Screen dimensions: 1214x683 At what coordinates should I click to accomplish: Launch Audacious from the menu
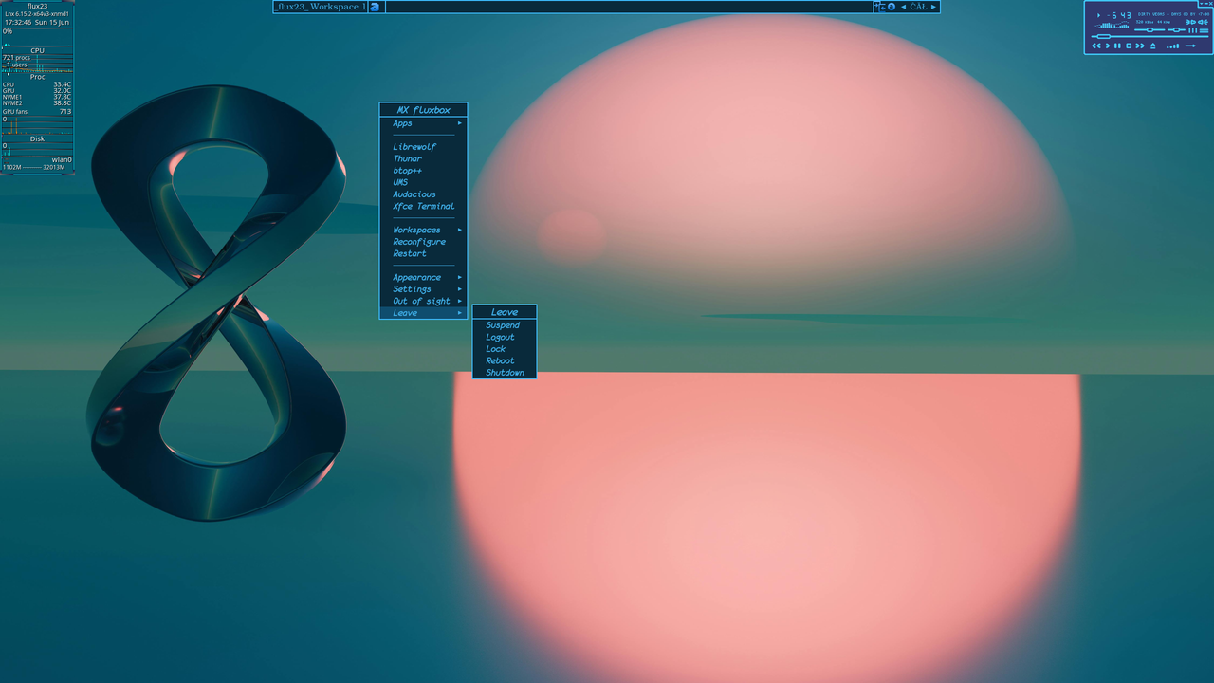(x=423, y=194)
